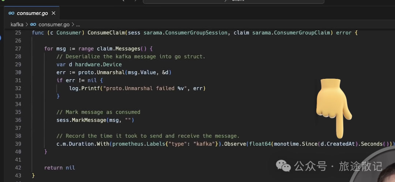Click the 'return nil' statement on line 42
Image resolution: width=395 pixels, height=182 pixels.
[x=60, y=168]
